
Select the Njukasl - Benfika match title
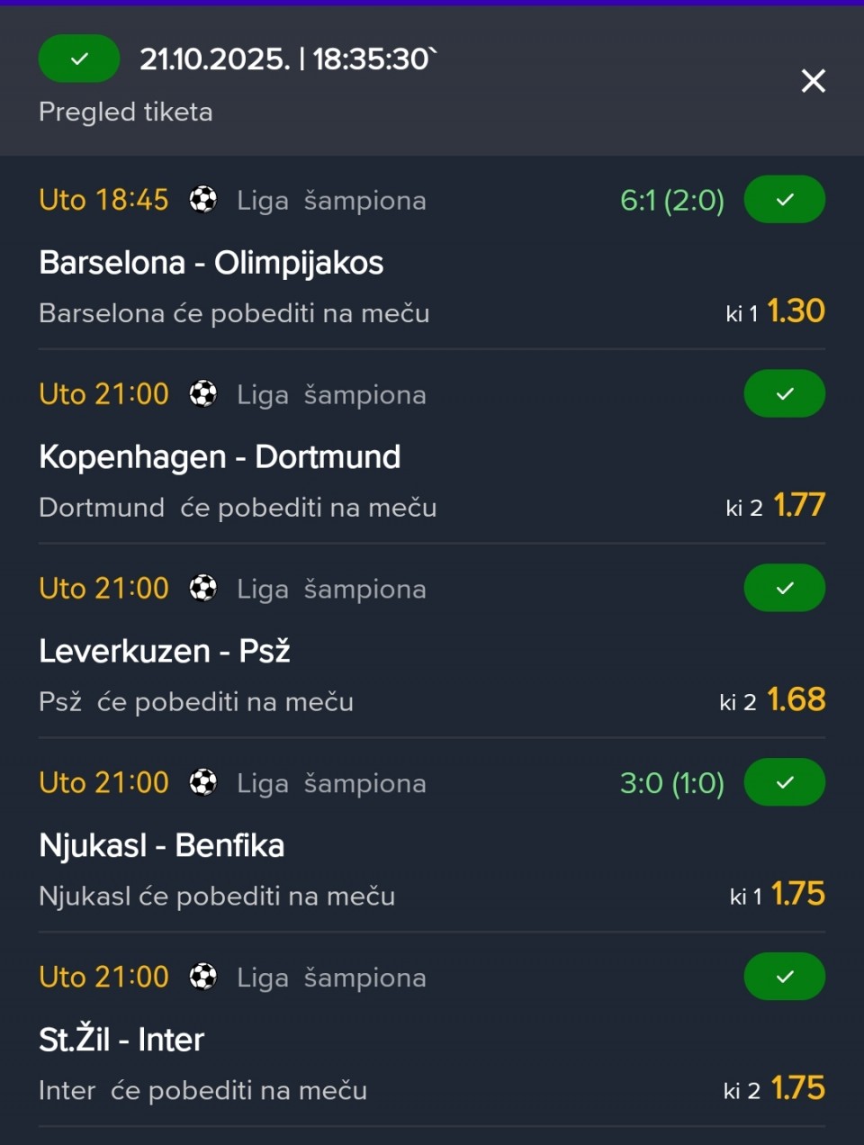pos(162,846)
